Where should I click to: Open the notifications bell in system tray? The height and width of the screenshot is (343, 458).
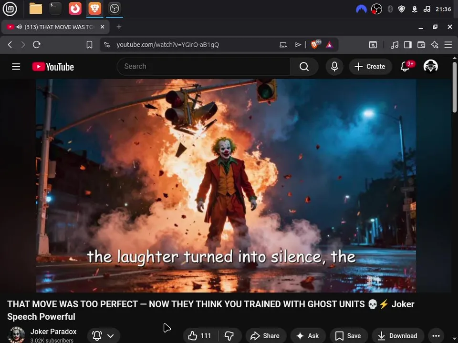coord(415,10)
